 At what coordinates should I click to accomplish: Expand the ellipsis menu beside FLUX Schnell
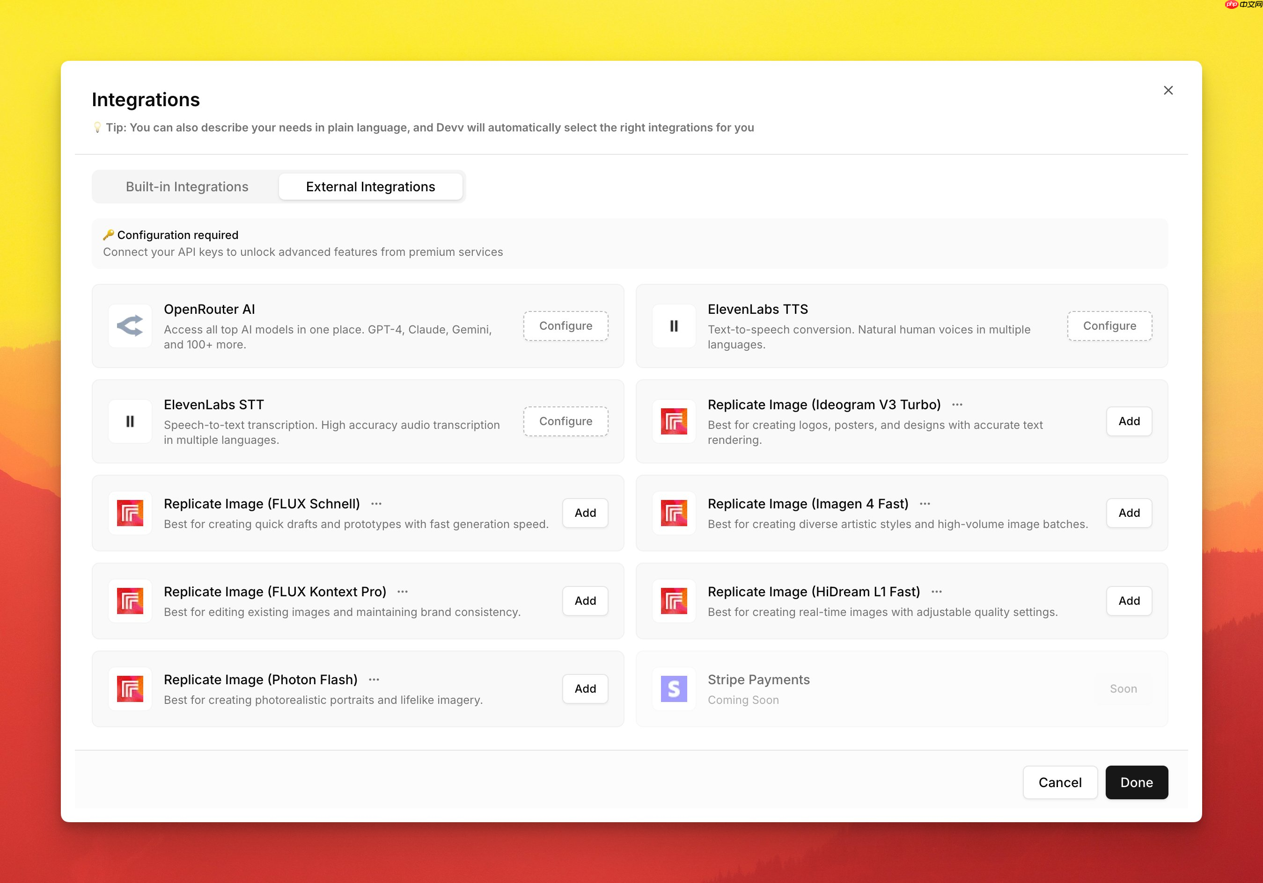pos(376,504)
